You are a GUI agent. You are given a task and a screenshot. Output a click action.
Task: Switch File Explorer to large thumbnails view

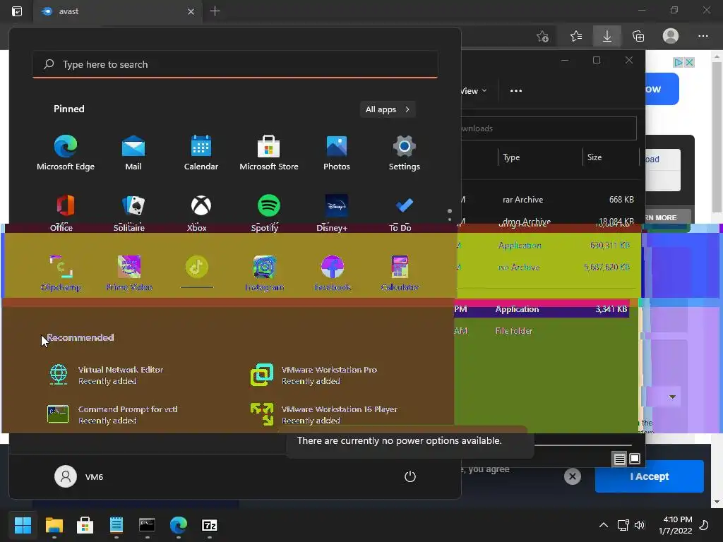click(635, 459)
